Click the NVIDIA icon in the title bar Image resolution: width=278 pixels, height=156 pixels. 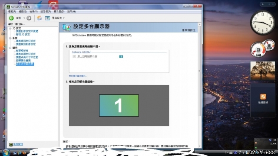(x=8, y=7)
